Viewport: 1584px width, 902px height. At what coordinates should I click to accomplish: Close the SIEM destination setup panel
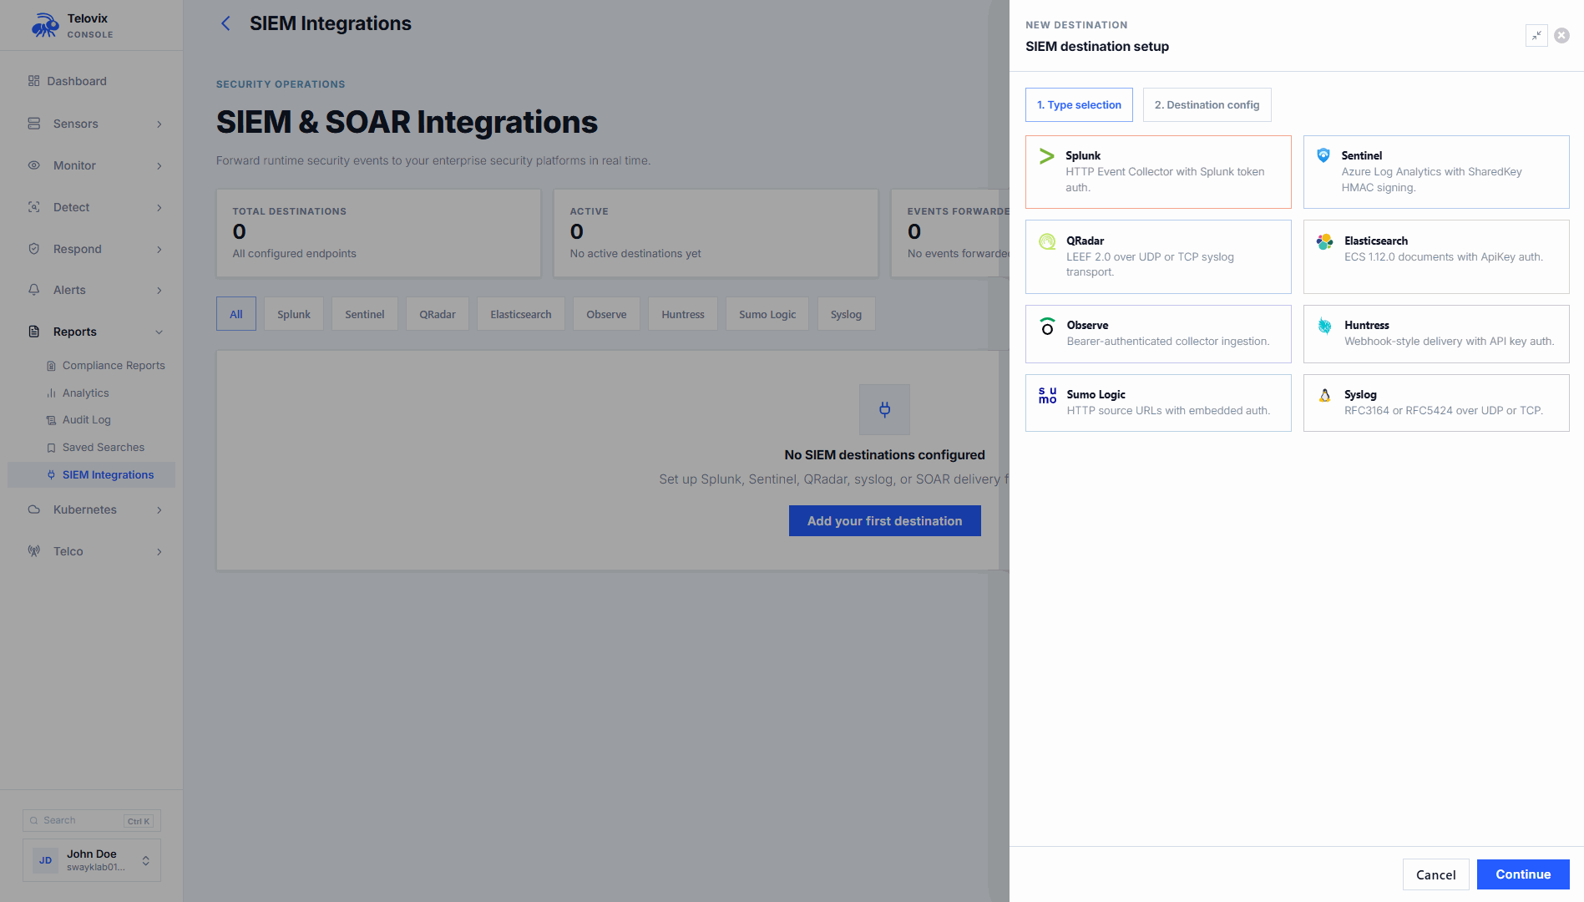[1561, 36]
